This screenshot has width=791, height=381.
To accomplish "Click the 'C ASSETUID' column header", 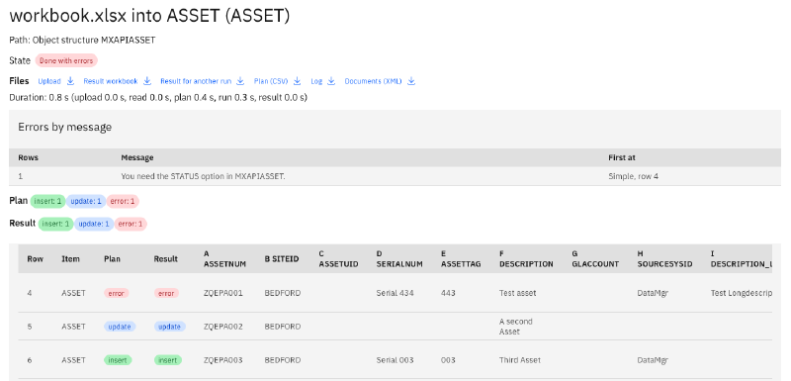I will click(x=338, y=259).
